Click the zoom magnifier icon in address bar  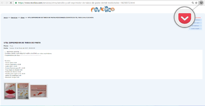click(x=193, y=3)
